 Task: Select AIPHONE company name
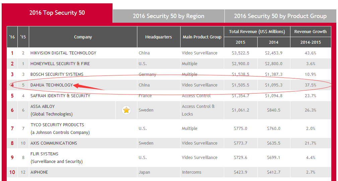(39, 172)
